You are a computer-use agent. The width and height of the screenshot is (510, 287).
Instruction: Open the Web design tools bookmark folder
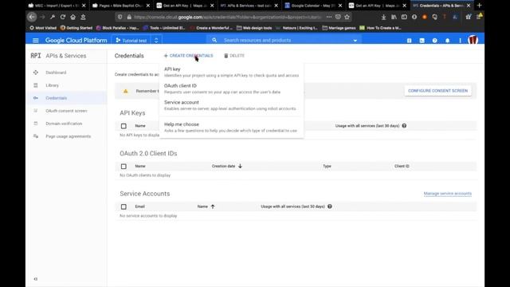pyautogui.click(x=254, y=28)
